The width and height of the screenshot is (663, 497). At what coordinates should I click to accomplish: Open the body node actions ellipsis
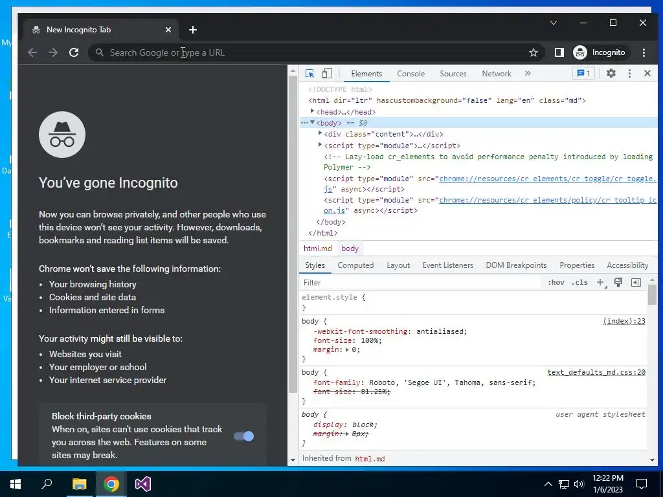[x=304, y=122]
